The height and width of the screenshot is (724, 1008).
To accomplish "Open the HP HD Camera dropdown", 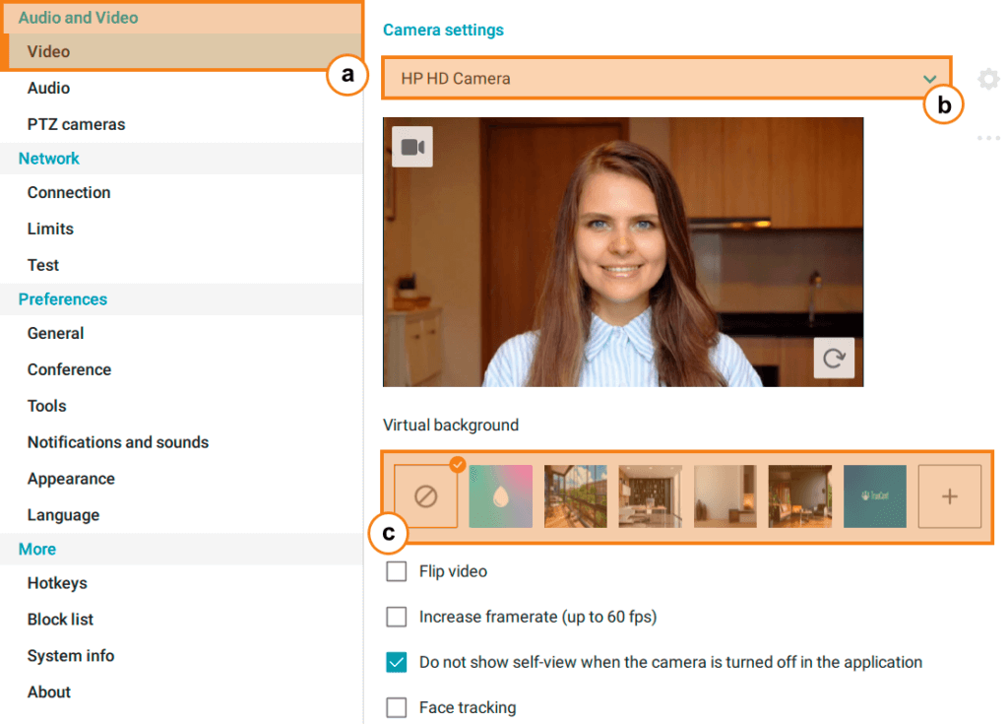I will (666, 79).
